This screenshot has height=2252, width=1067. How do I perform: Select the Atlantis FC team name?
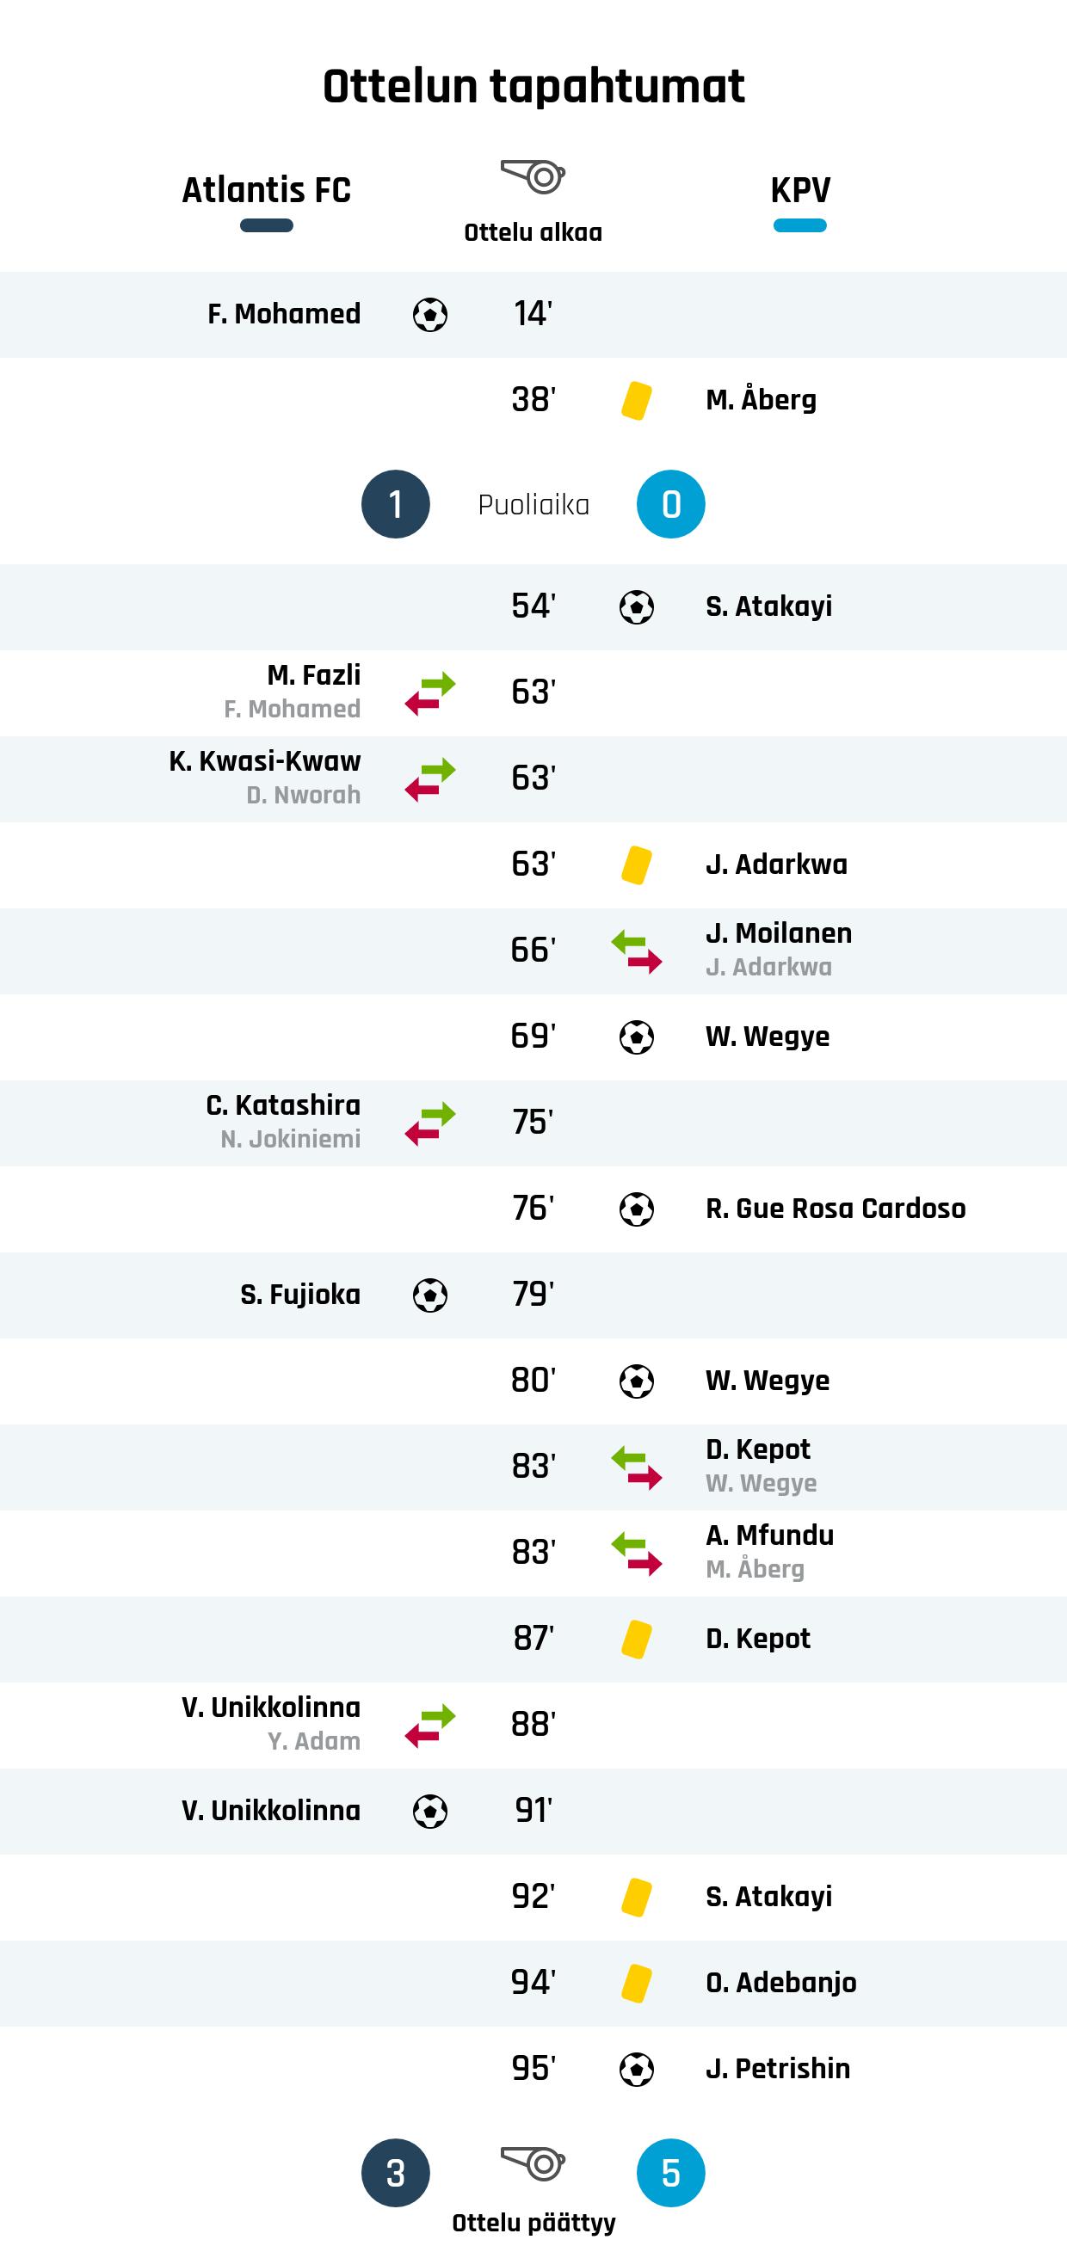266,190
